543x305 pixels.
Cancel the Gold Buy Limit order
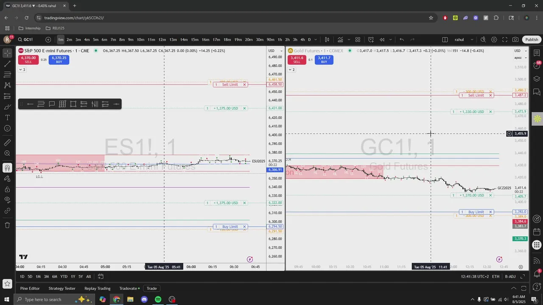click(x=490, y=212)
